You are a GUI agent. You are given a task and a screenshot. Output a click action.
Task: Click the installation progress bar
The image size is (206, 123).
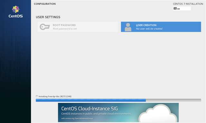point(118,100)
